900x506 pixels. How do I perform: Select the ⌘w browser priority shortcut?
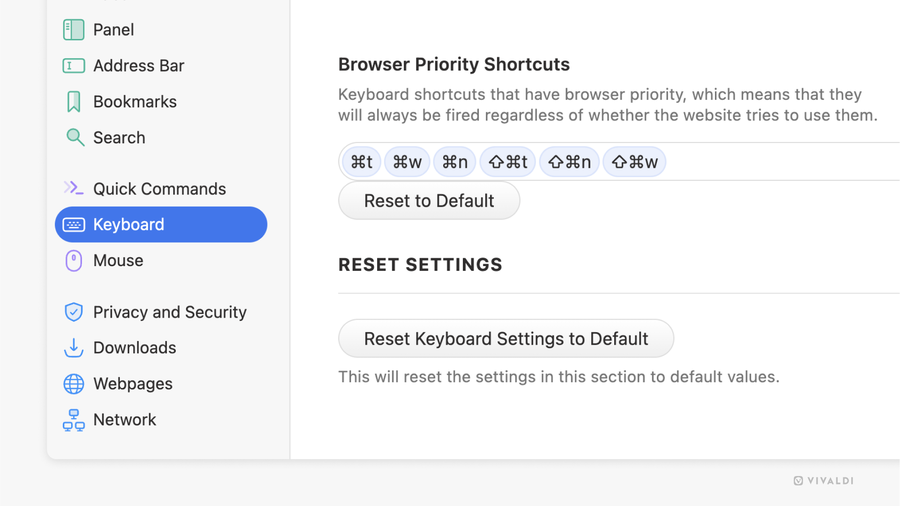pyautogui.click(x=407, y=161)
